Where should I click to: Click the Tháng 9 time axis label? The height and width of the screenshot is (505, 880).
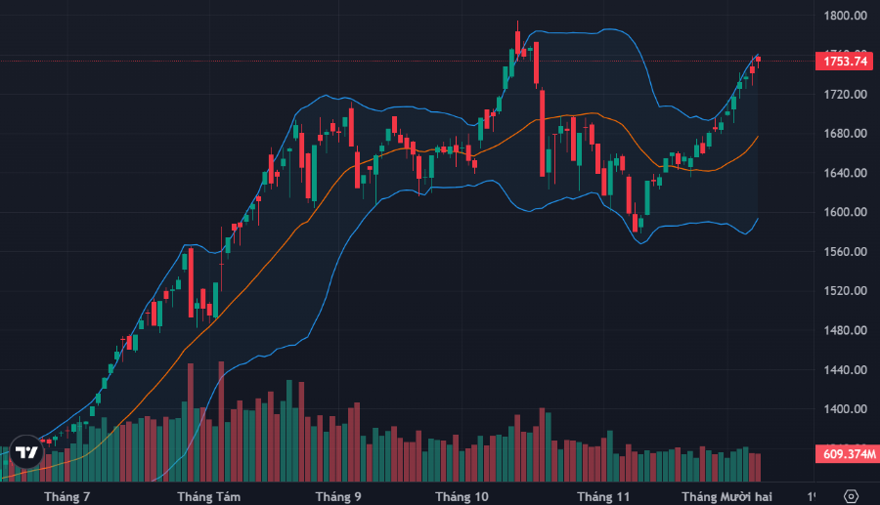[x=338, y=497]
